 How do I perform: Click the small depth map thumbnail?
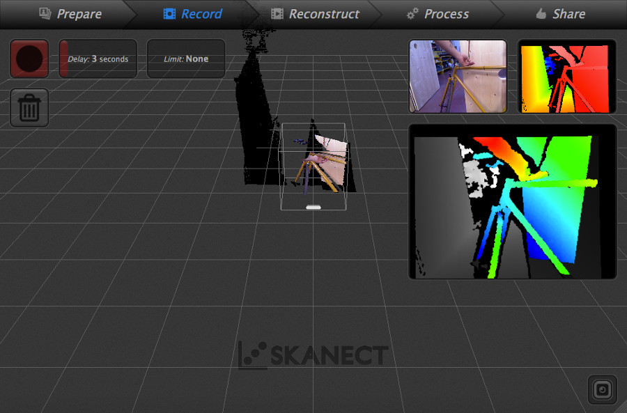tap(566, 77)
